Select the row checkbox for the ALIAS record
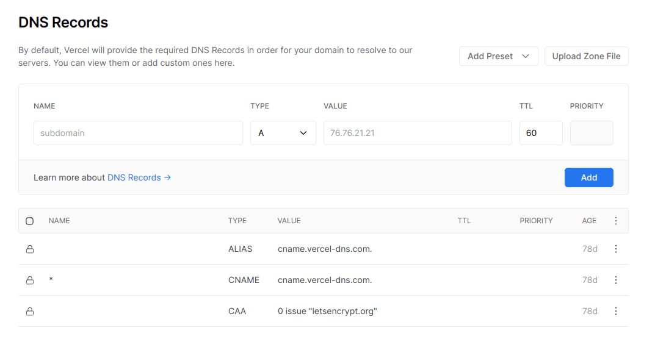The image size is (655, 358). tap(30, 249)
